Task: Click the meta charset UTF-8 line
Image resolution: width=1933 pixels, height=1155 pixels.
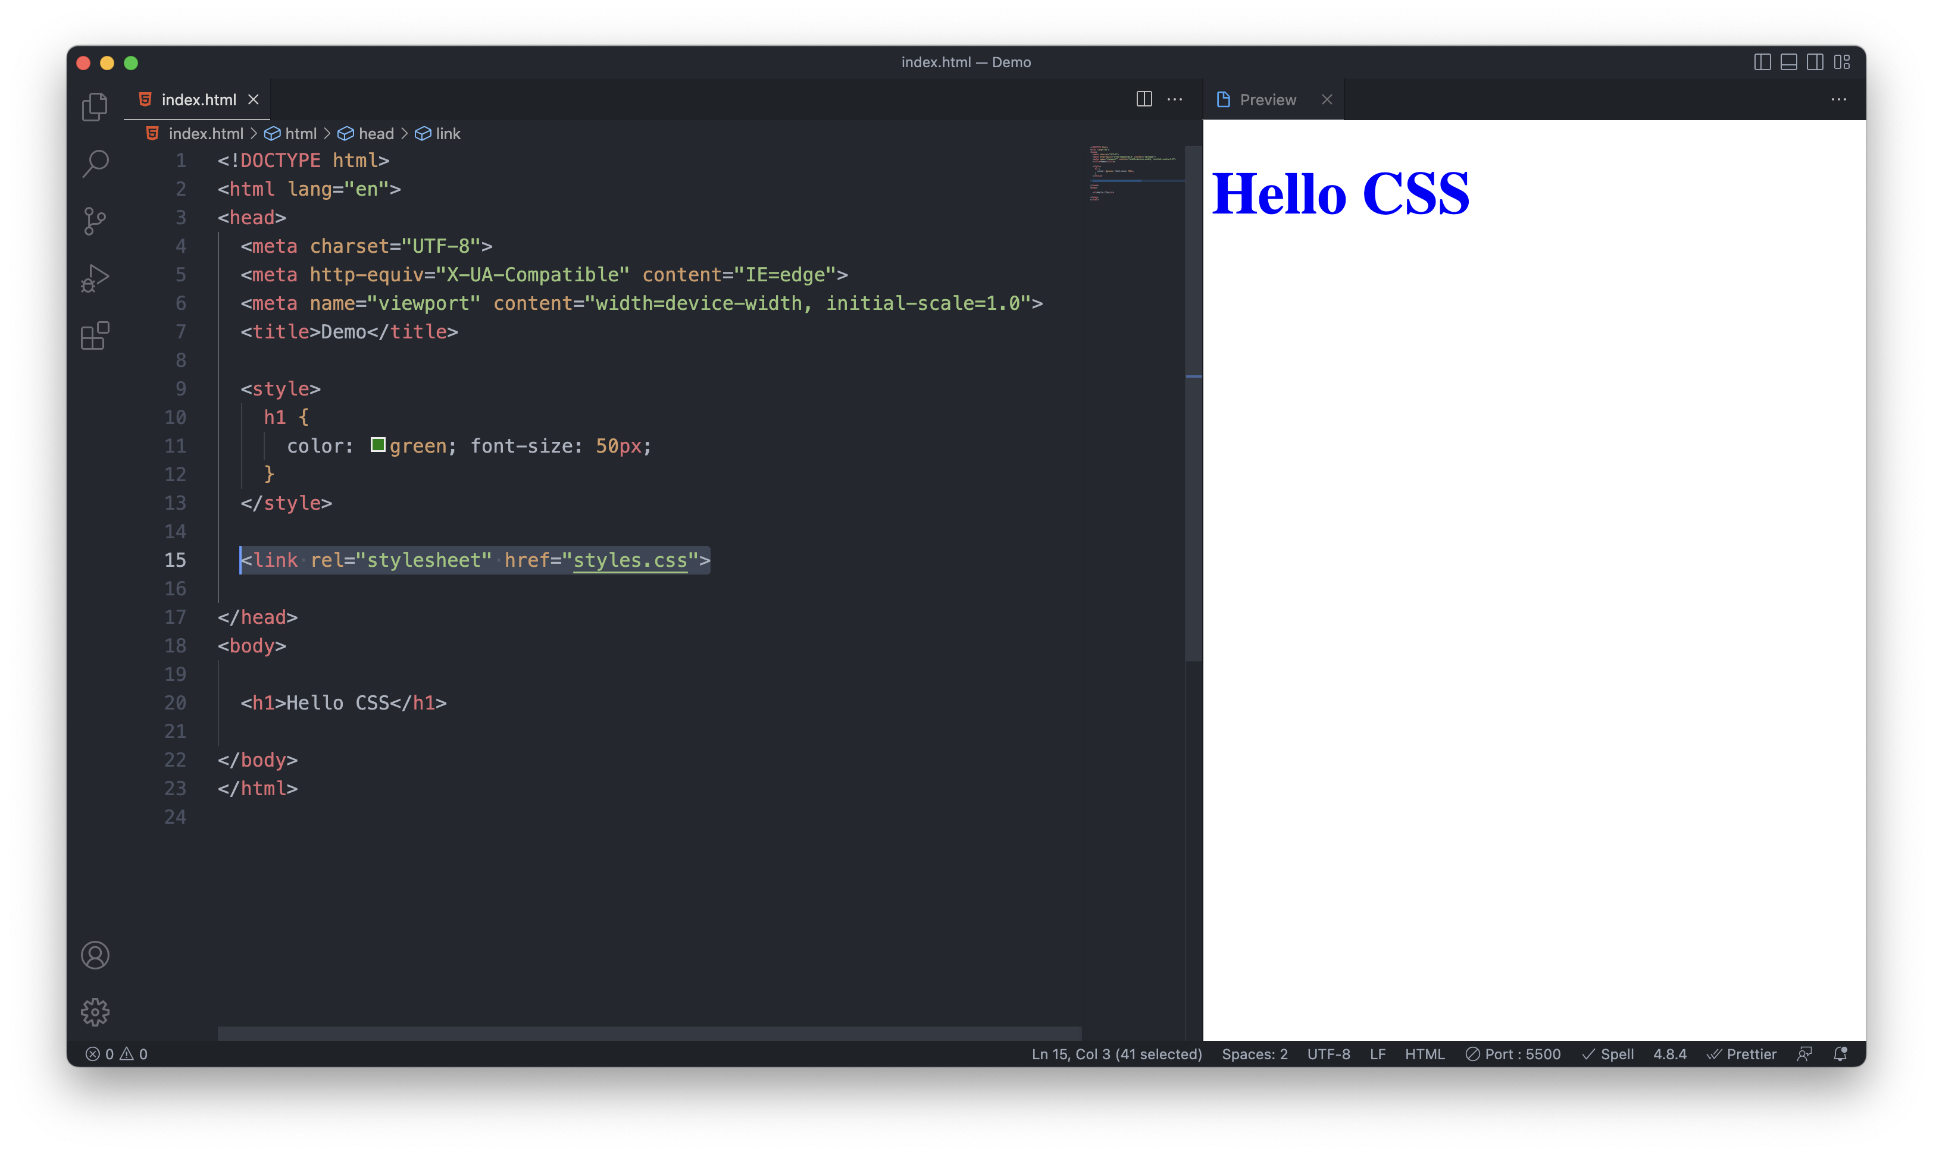Action: pyautogui.click(x=367, y=246)
